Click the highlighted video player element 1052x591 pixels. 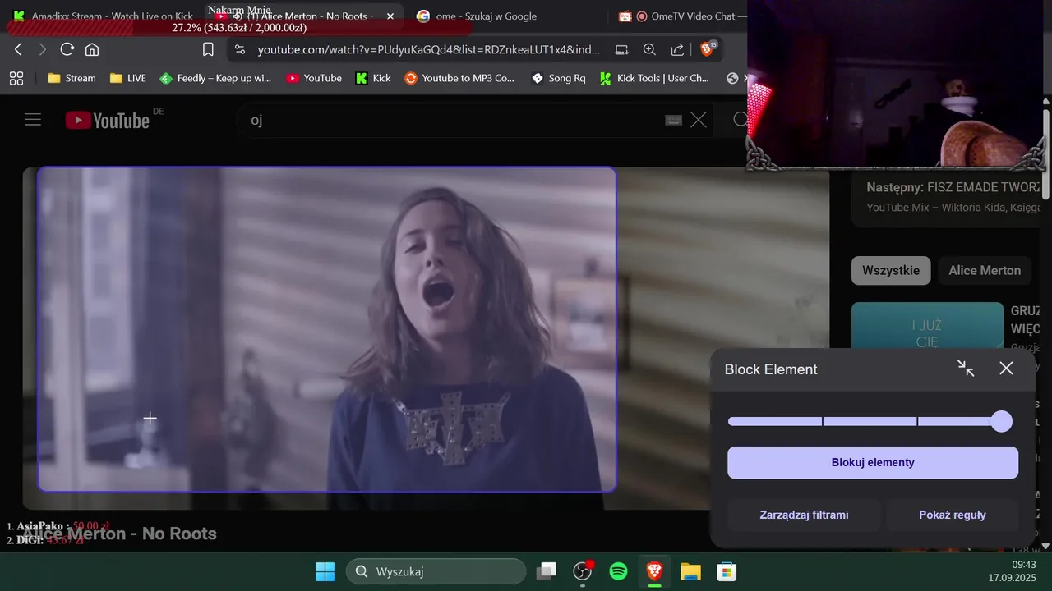[327, 329]
